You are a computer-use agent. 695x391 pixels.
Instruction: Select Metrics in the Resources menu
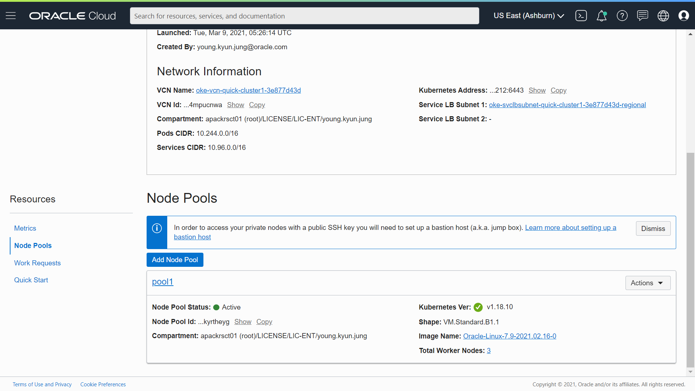coord(25,228)
